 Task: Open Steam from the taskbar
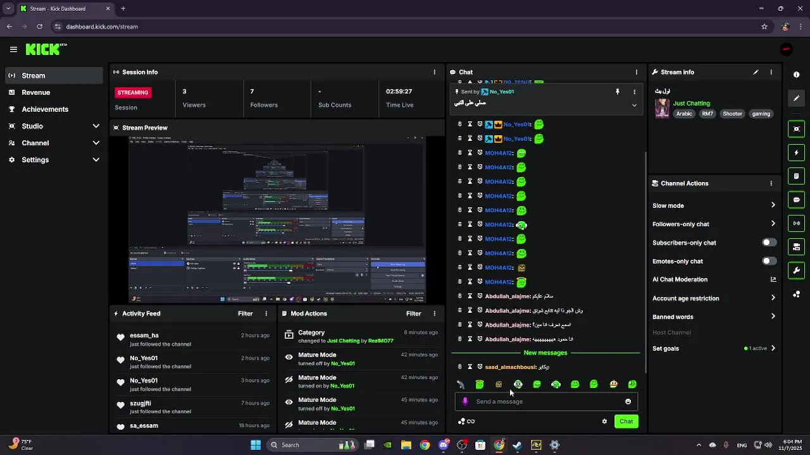[518, 445]
